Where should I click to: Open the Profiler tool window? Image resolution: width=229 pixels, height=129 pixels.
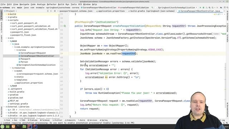pos(57,120)
